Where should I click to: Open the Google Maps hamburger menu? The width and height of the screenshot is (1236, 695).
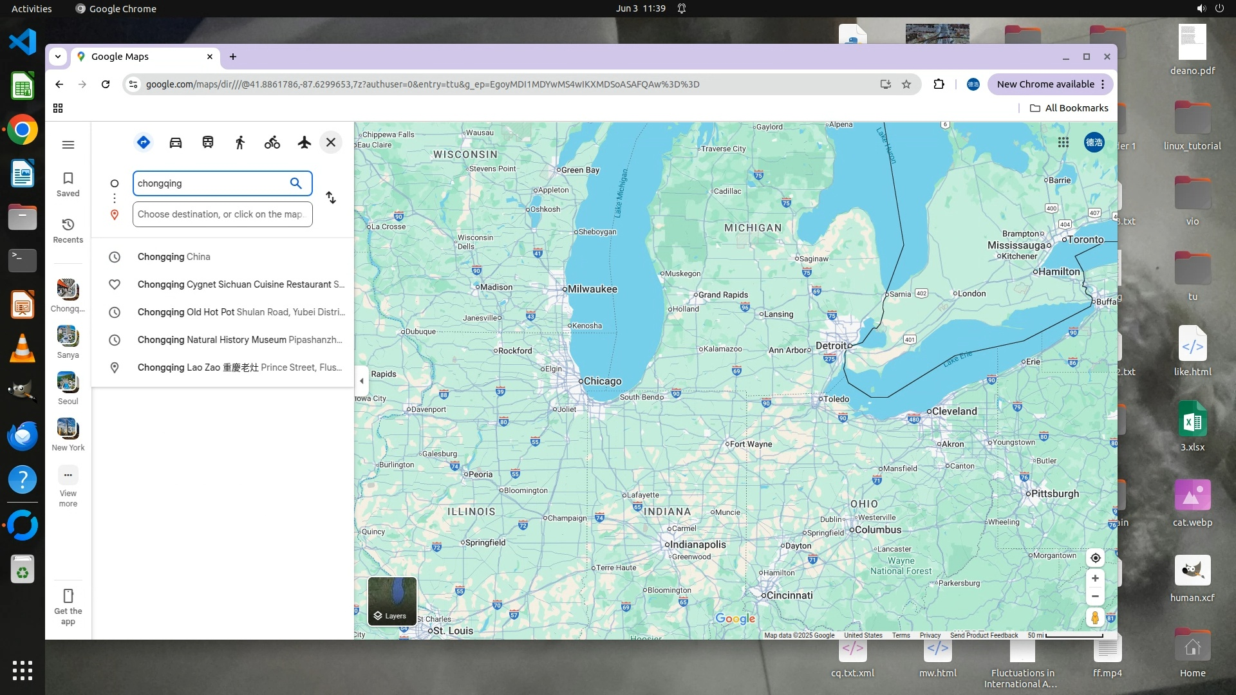click(68, 145)
